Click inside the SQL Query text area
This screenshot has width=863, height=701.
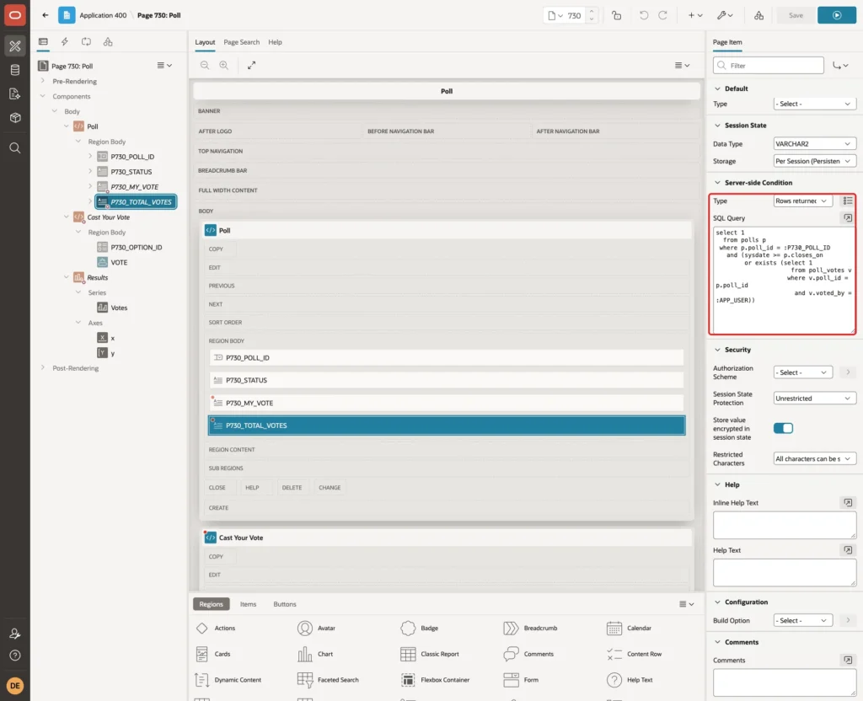point(784,281)
